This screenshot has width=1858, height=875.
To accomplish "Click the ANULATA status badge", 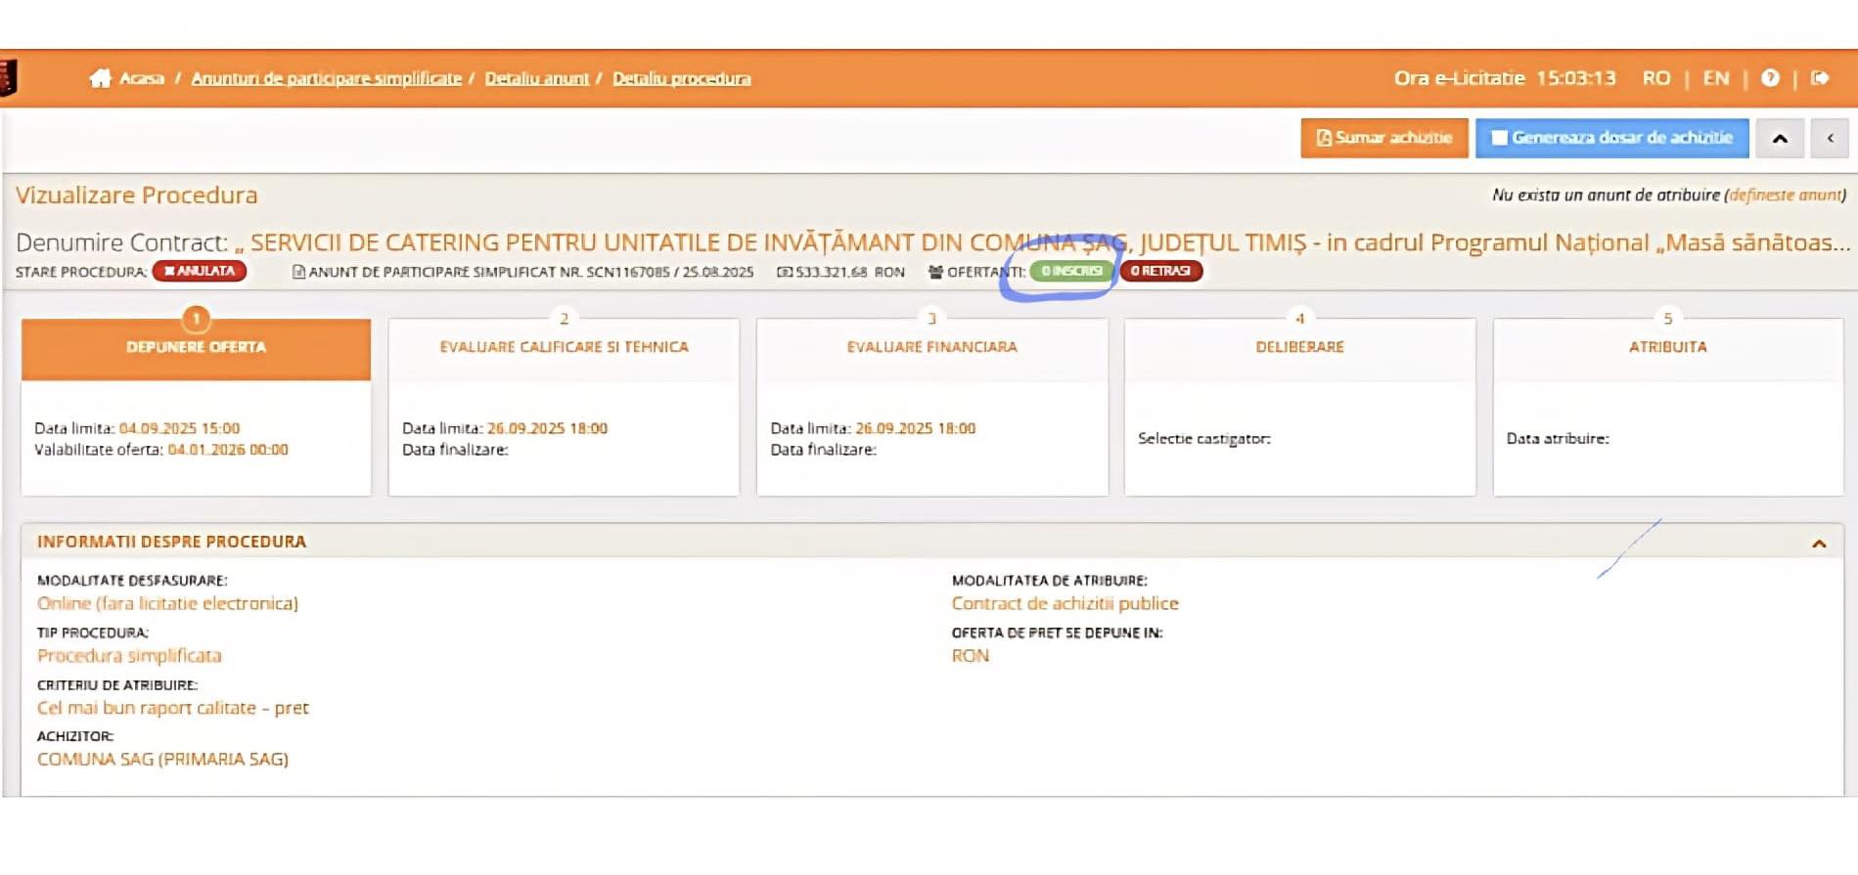I will tap(200, 271).
